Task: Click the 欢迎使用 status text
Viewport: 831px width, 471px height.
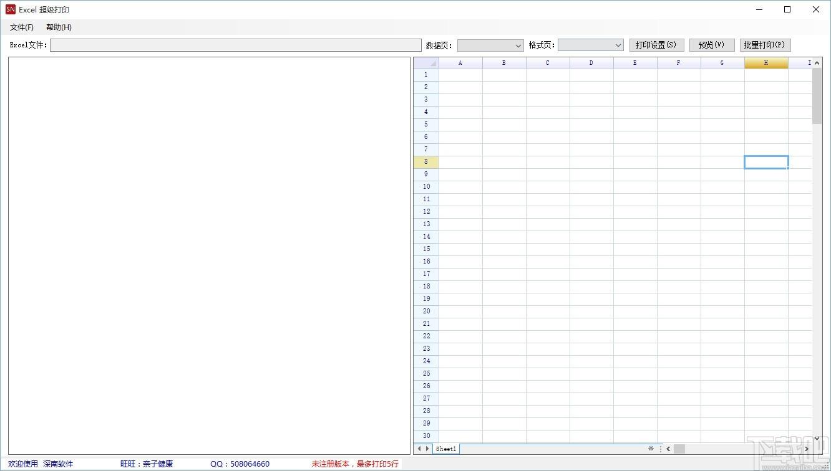Action: click(x=23, y=464)
